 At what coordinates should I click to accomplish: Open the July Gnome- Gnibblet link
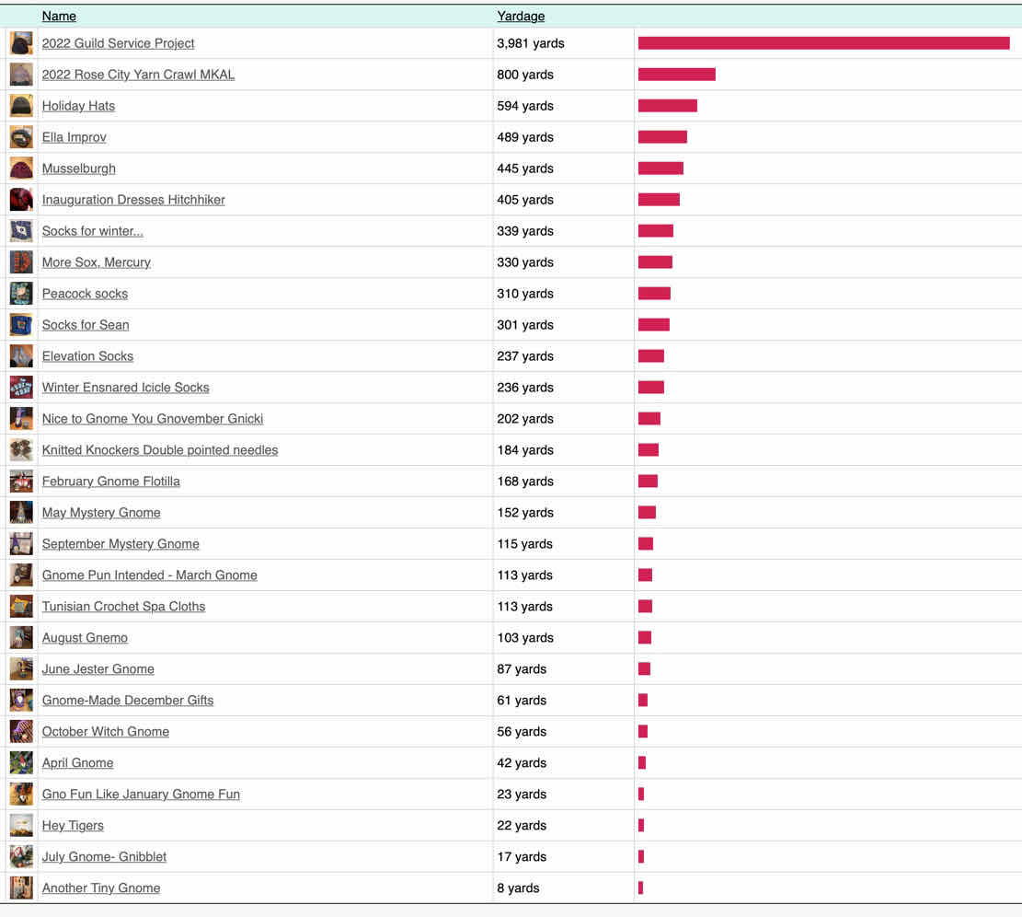104,857
